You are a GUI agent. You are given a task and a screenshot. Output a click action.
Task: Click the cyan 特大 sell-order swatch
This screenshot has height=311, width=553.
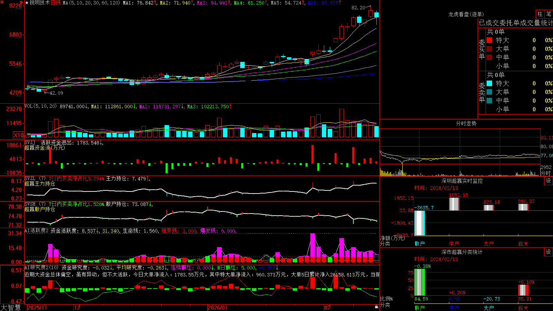point(489,83)
